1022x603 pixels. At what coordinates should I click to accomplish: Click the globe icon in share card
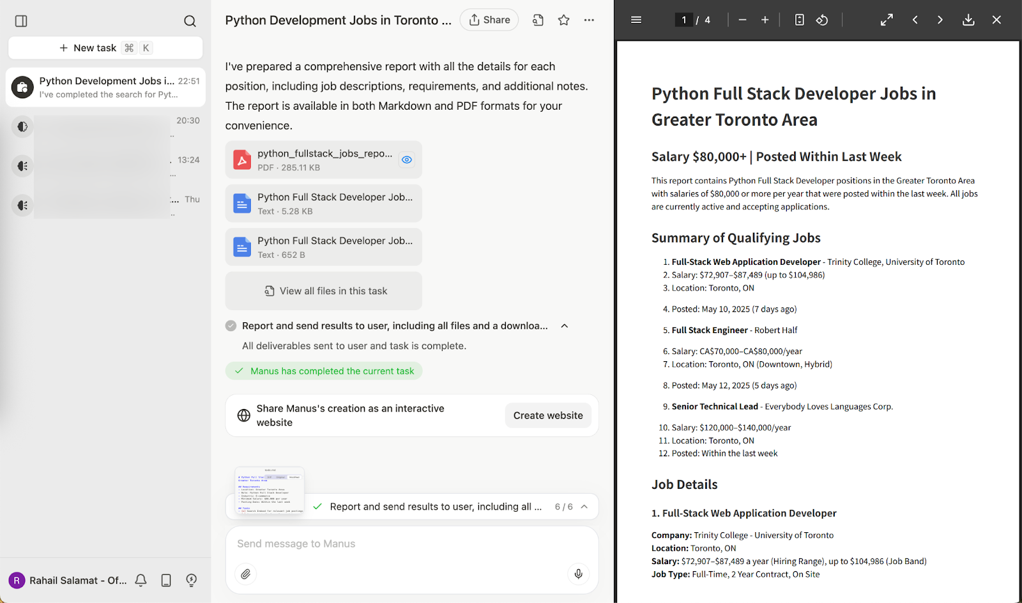[243, 415]
